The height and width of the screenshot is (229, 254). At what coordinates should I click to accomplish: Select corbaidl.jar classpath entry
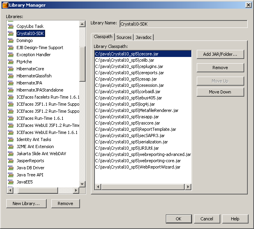[143, 92]
